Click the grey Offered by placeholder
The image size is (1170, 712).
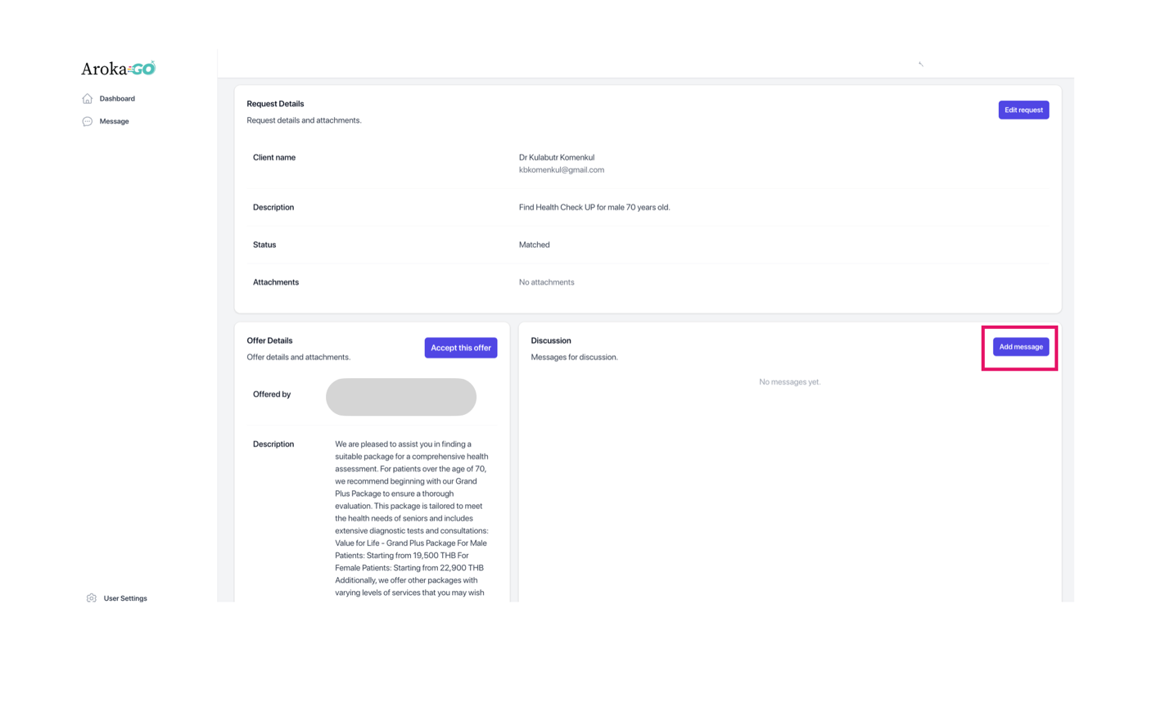[400, 397]
